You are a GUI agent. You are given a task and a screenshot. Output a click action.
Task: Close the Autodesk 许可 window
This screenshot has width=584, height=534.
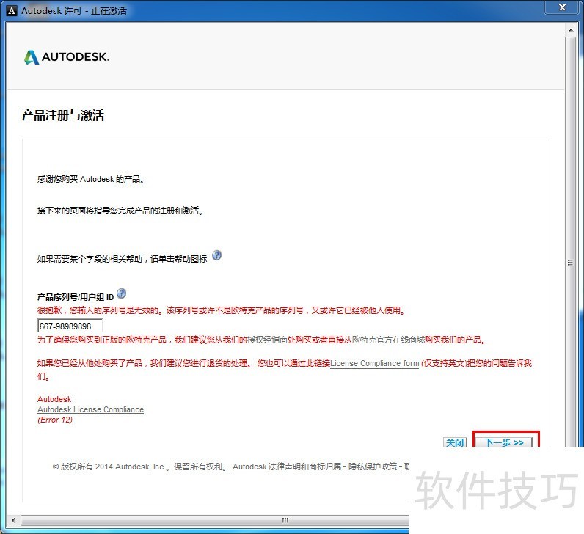coord(563,7)
